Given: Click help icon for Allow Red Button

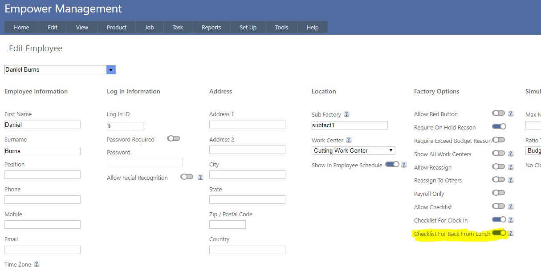Looking at the screenshot, I should 511,114.
